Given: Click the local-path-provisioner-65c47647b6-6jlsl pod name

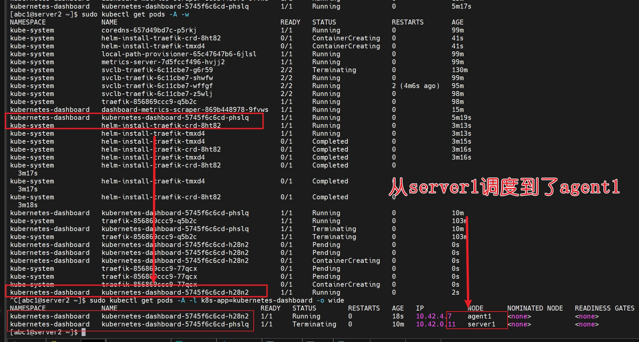Looking at the screenshot, I should [x=179, y=54].
